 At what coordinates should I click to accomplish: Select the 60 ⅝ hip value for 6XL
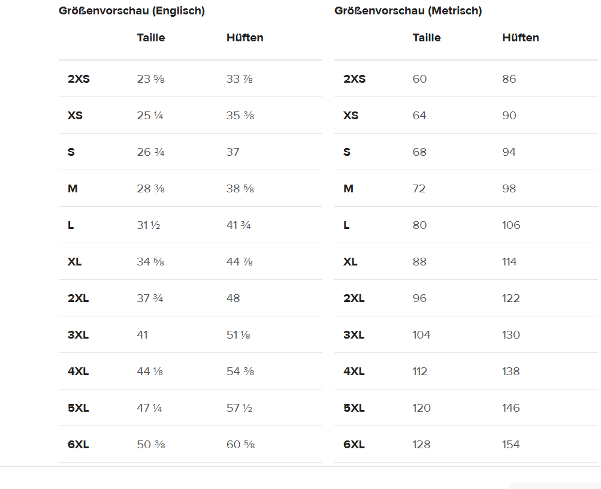240,445
